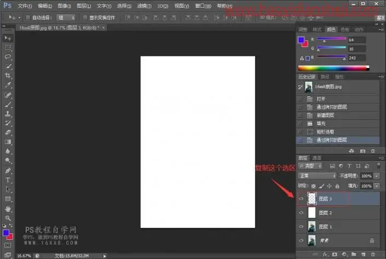Select 矩形选框 history state
Screen dimensions: 386x259
[338, 132]
